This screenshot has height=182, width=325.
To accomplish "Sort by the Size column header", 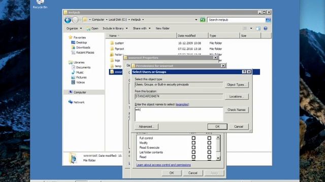I will coord(250,36).
